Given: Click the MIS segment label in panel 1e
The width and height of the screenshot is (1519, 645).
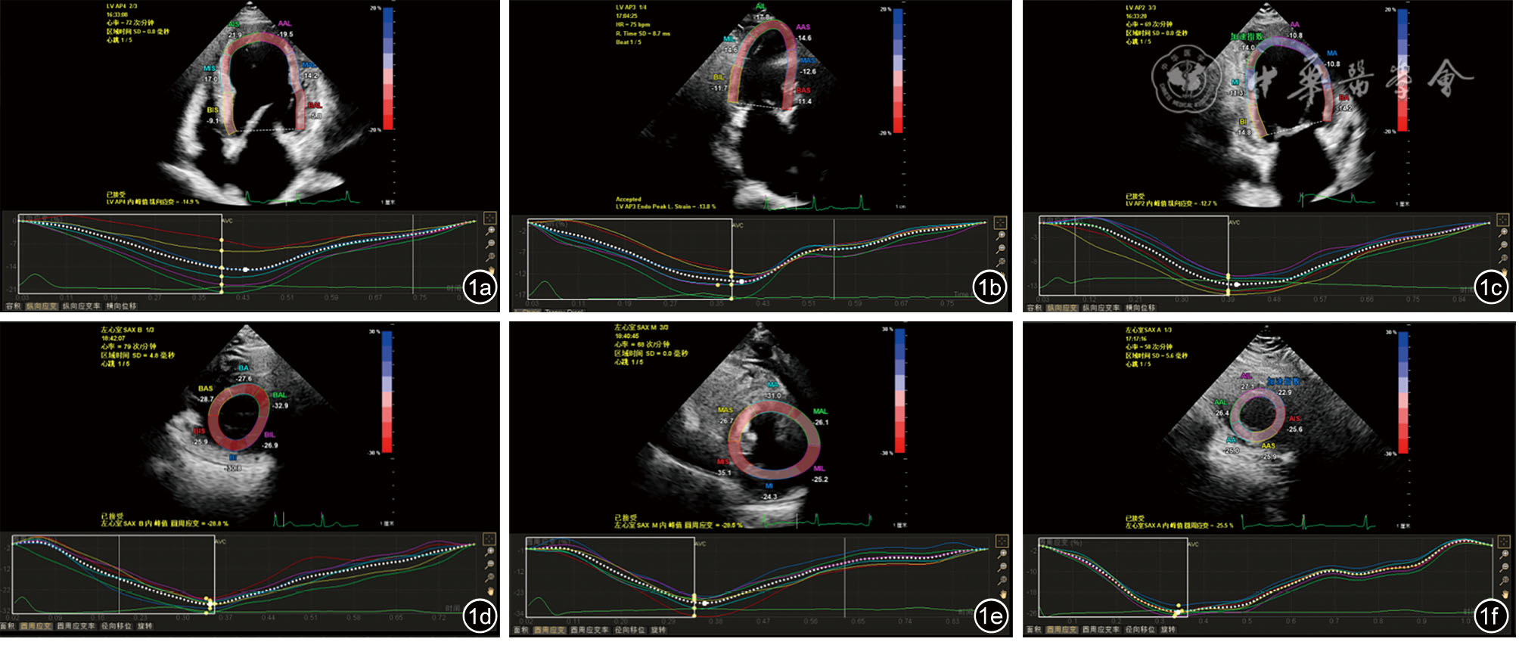Looking at the screenshot, I should coord(722,462).
